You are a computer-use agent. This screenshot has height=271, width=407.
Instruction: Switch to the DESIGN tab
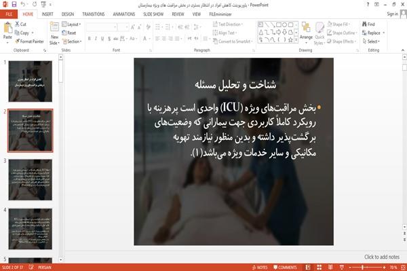point(68,14)
